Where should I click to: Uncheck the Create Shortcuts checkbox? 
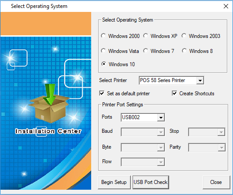(174, 94)
